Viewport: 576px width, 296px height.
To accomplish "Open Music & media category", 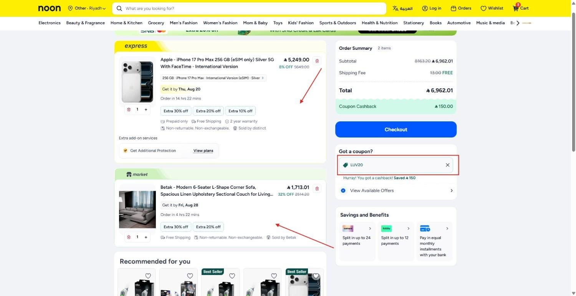I will point(490,23).
